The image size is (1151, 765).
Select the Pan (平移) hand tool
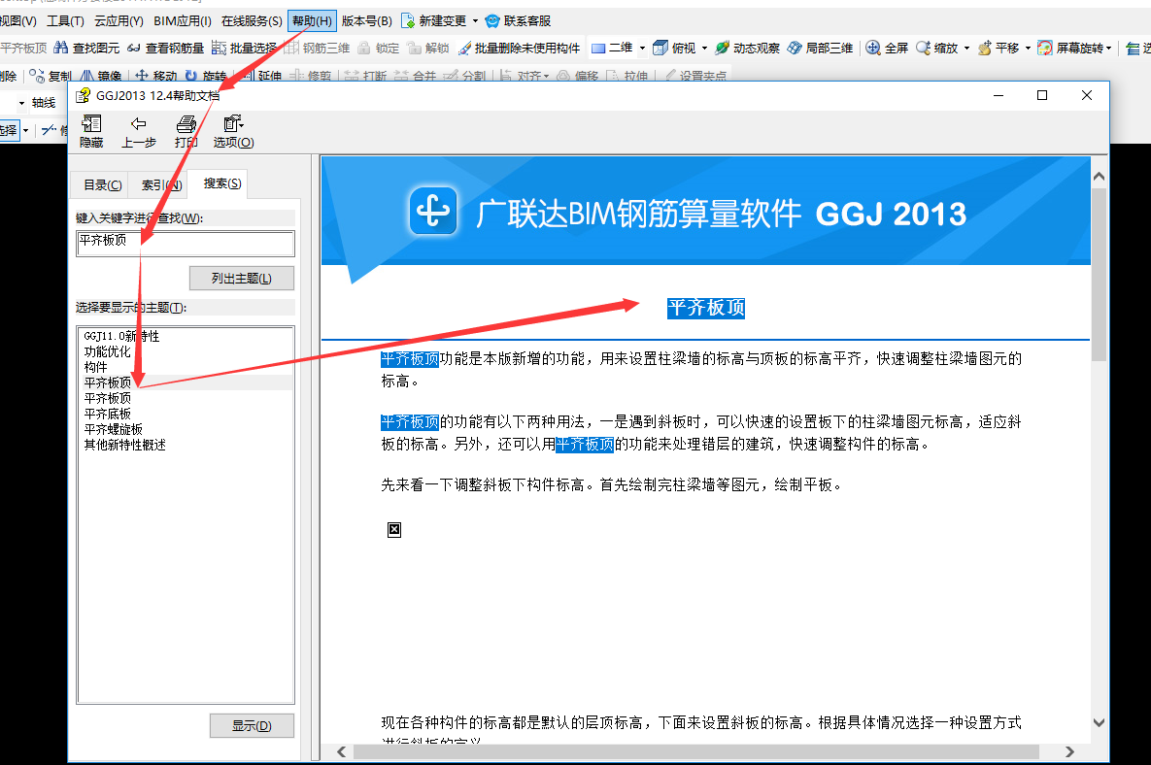[984, 48]
